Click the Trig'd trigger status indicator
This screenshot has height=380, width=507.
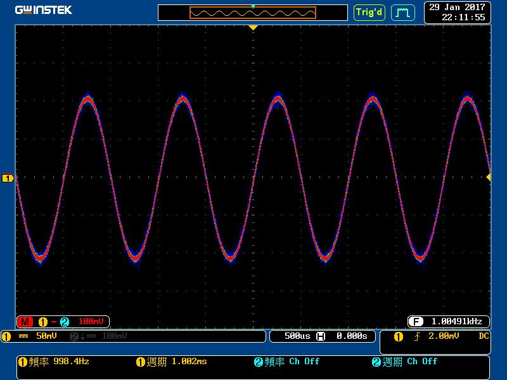tap(369, 13)
